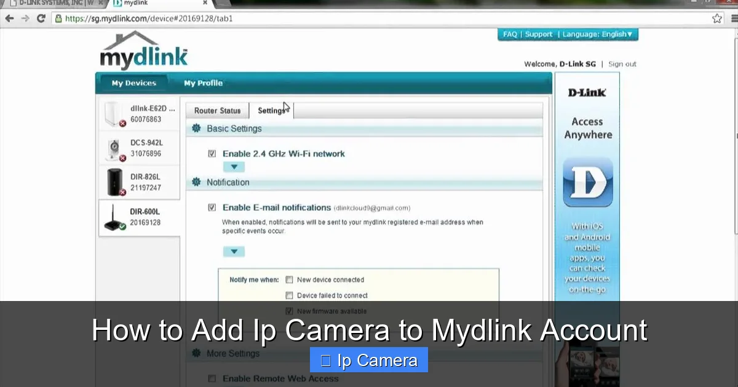Screen dimensions: 738x387
Task: Click device ID text 31076896
Action: pyautogui.click(x=146, y=154)
